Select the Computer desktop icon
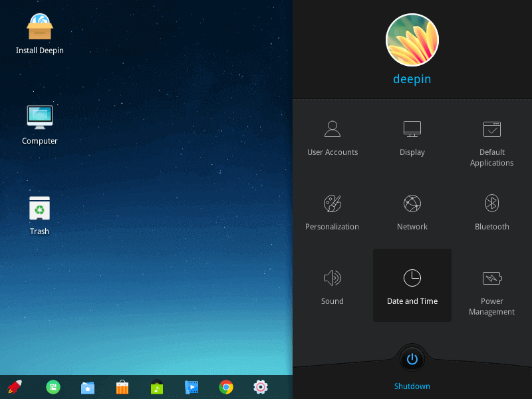The image size is (532, 399). [40, 125]
